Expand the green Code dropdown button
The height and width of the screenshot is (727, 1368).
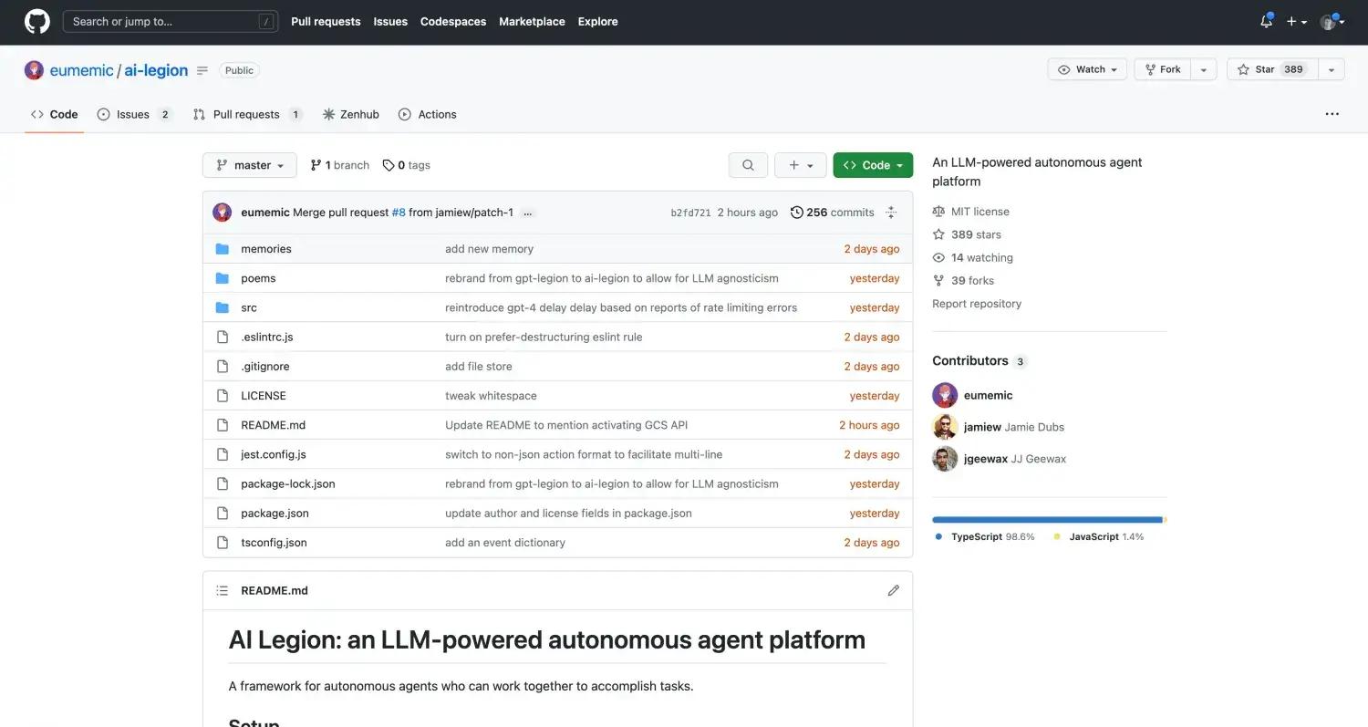(x=873, y=165)
